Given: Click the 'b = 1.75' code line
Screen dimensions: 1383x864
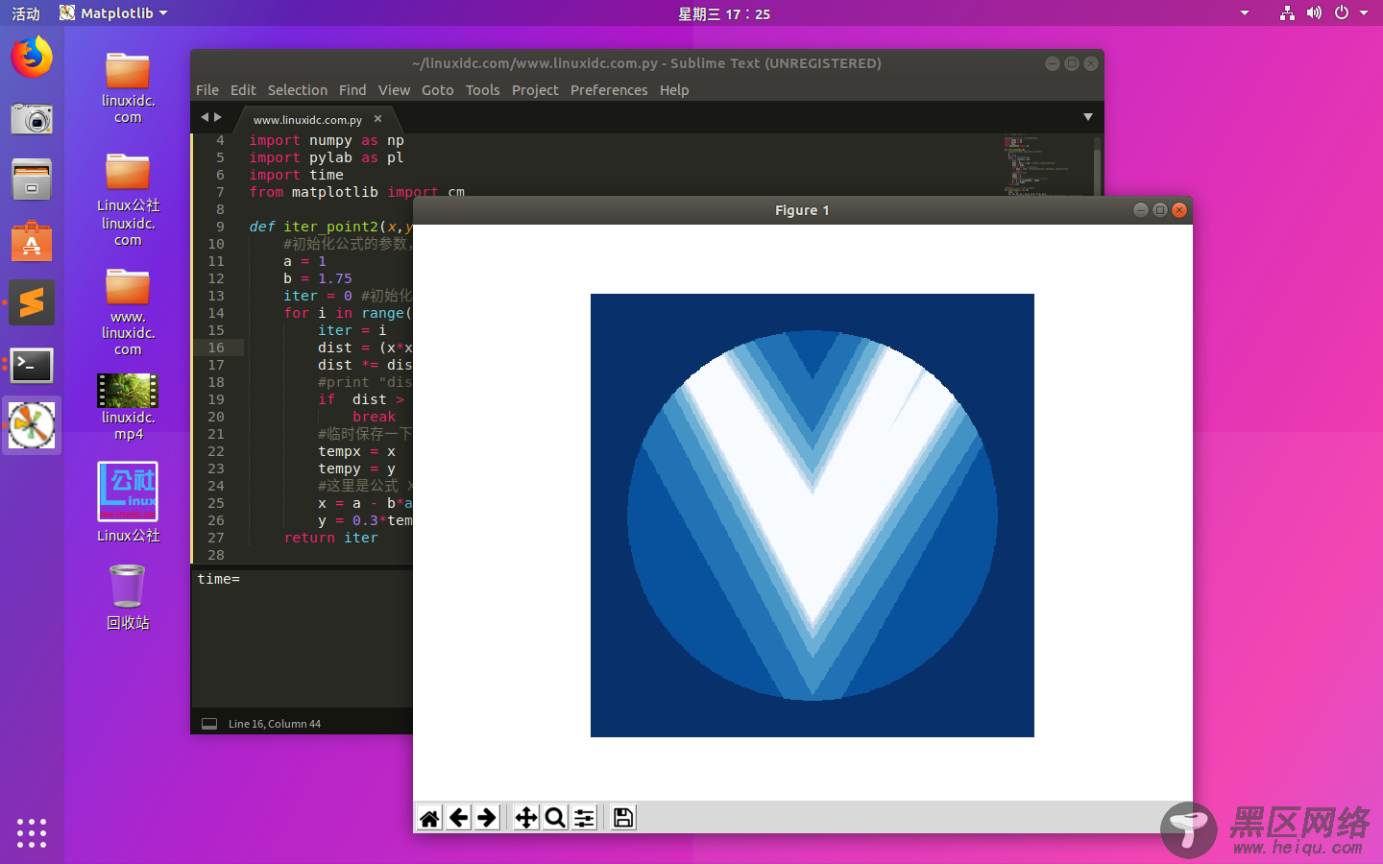Looking at the screenshot, I should coord(318,278).
